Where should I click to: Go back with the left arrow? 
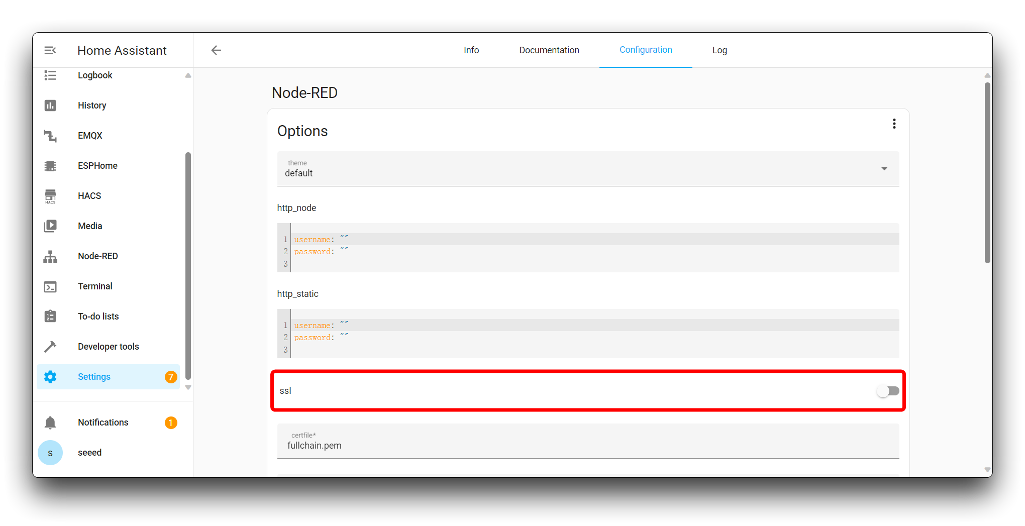click(x=216, y=50)
